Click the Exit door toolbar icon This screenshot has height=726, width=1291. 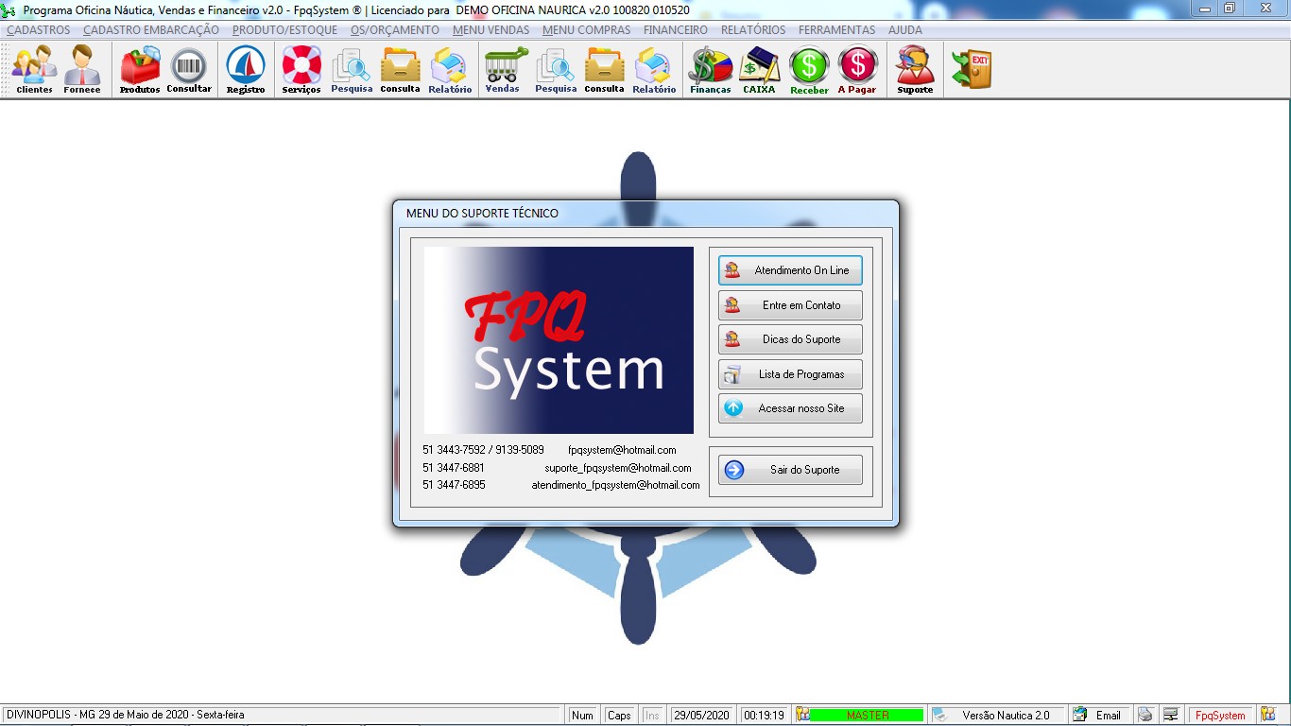tap(972, 70)
